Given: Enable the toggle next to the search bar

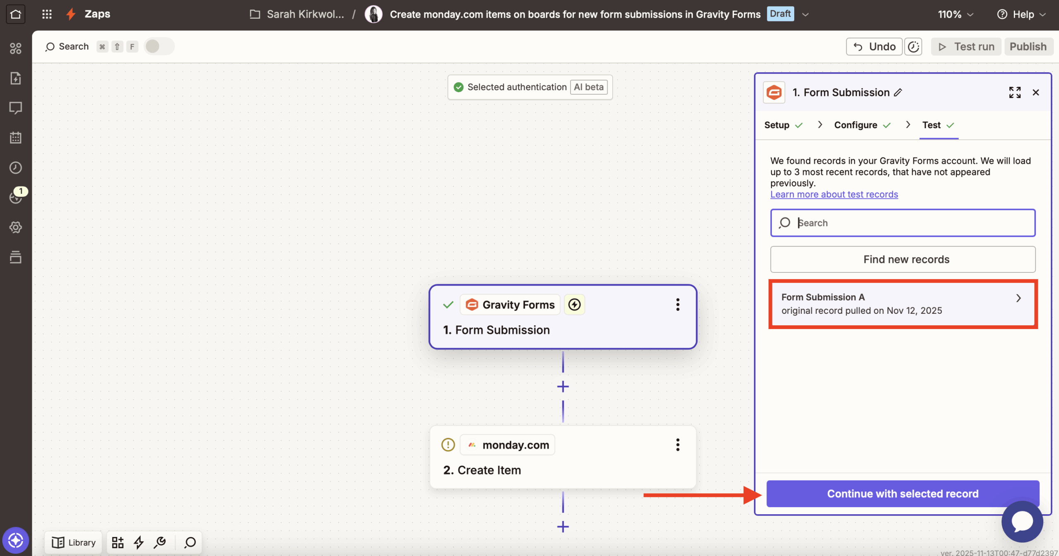Looking at the screenshot, I should click(159, 46).
